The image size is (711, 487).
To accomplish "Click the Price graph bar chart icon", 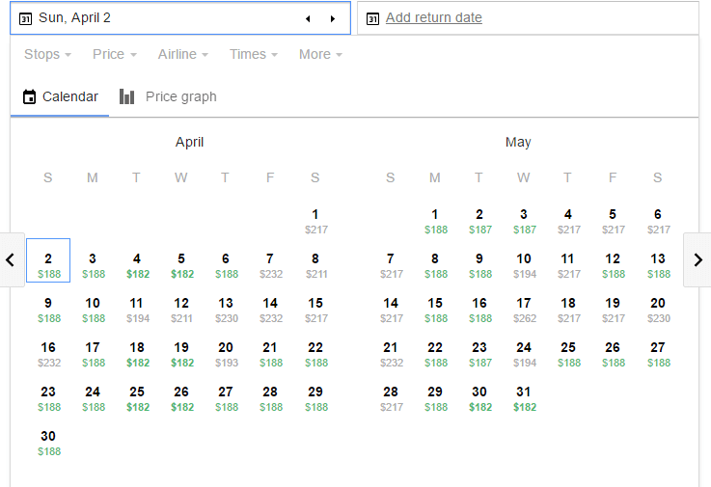I will 126,96.
